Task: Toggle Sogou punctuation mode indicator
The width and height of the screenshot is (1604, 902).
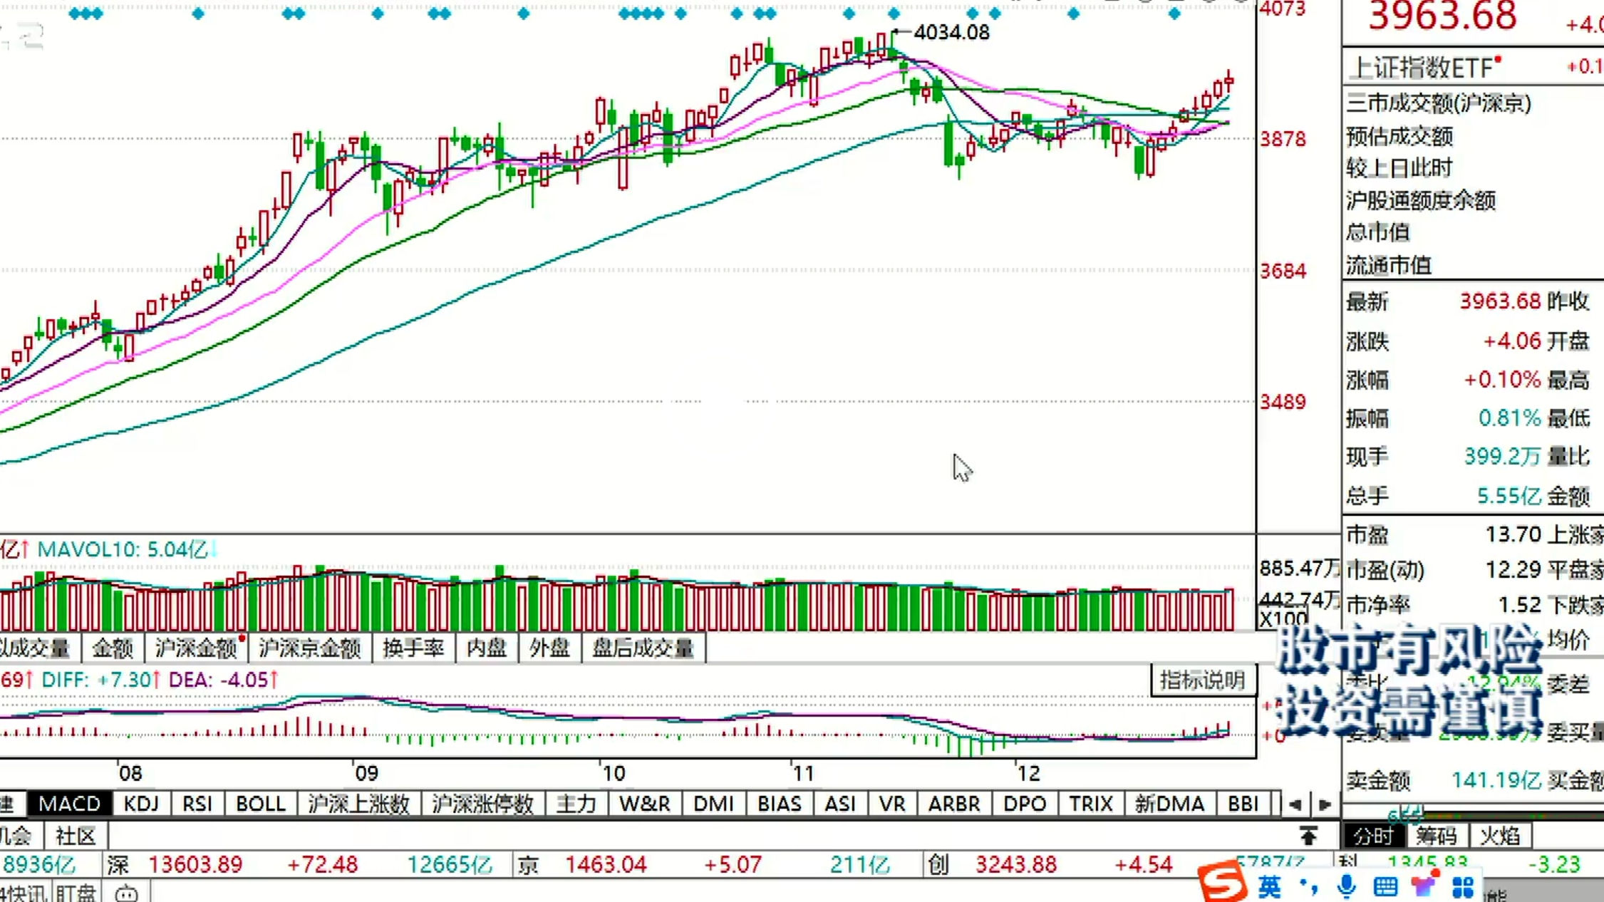Action: coord(1308,887)
